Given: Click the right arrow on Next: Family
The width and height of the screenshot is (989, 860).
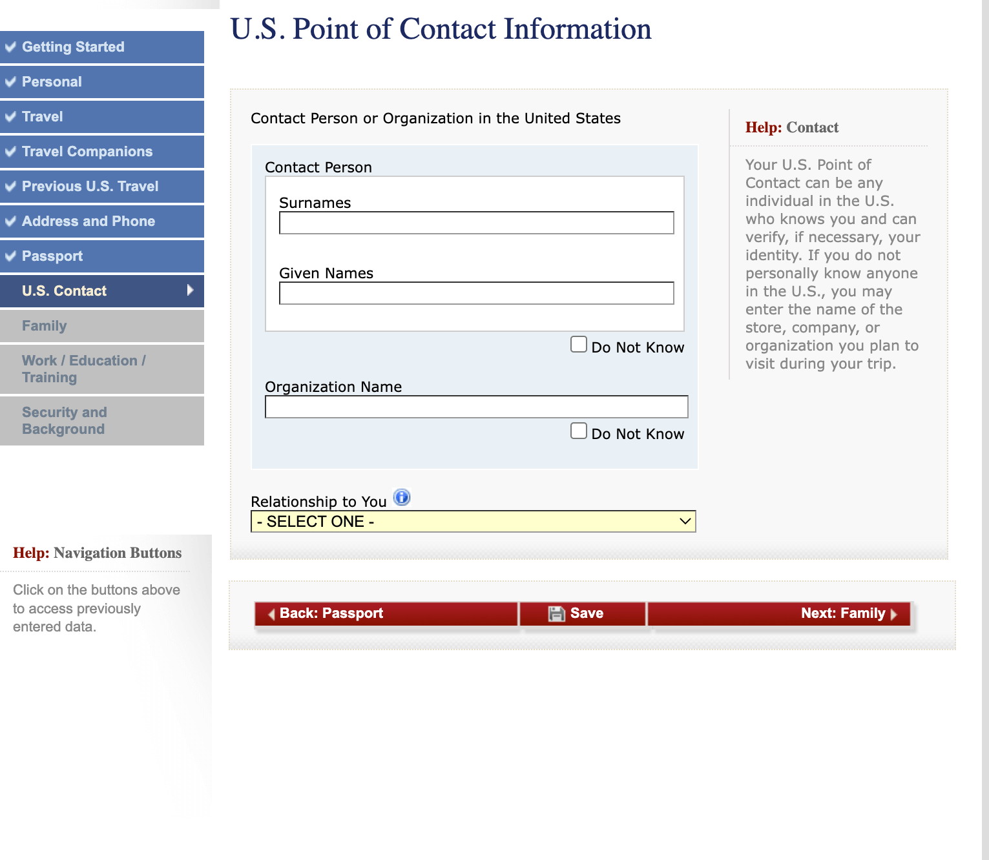Looking at the screenshot, I should [894, 614].
